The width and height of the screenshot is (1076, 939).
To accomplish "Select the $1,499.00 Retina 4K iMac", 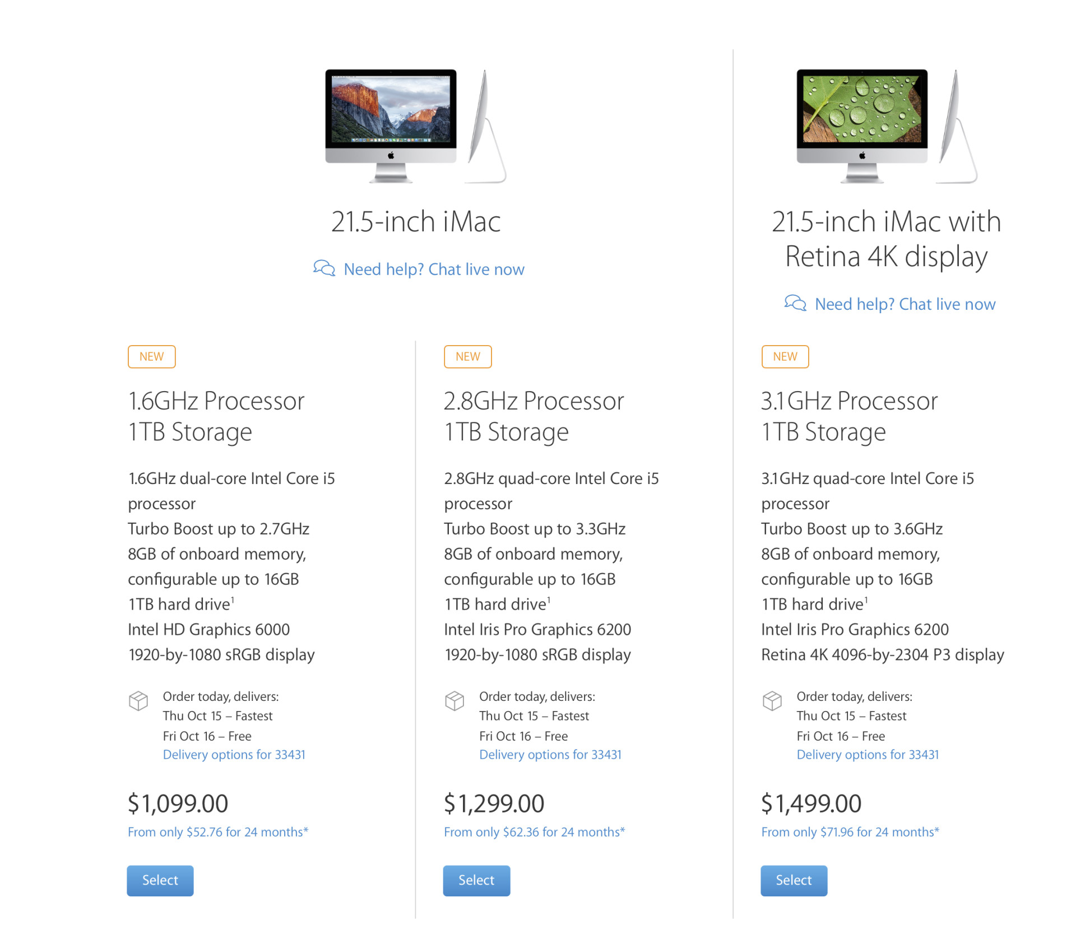I will click(x=794, y=881).
